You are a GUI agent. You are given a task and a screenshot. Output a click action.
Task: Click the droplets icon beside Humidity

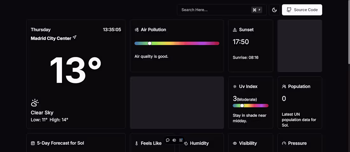tap(186, 143)
